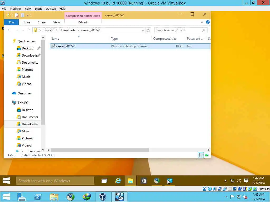The image size is (270, 202).
Task: Open Explorer help with the question mark icon
Action: (208, 22)
